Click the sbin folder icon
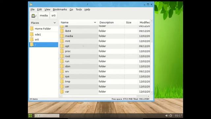211x119 pixels. 62,66
